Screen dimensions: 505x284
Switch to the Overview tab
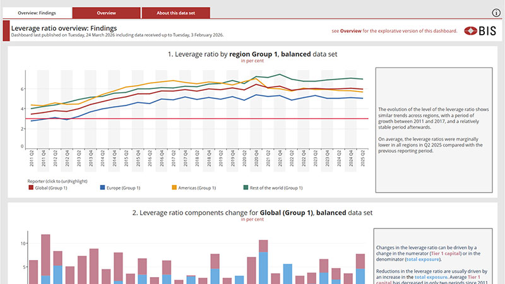point(106,13)
